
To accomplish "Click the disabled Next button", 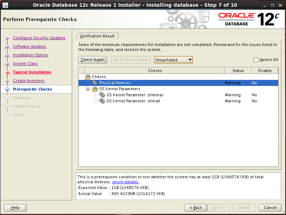I will click(x=219, y=208).
